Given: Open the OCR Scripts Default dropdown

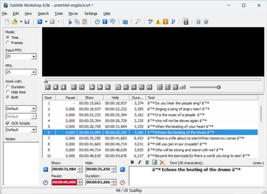Looking at the screenshot, I should pos(34,130).
